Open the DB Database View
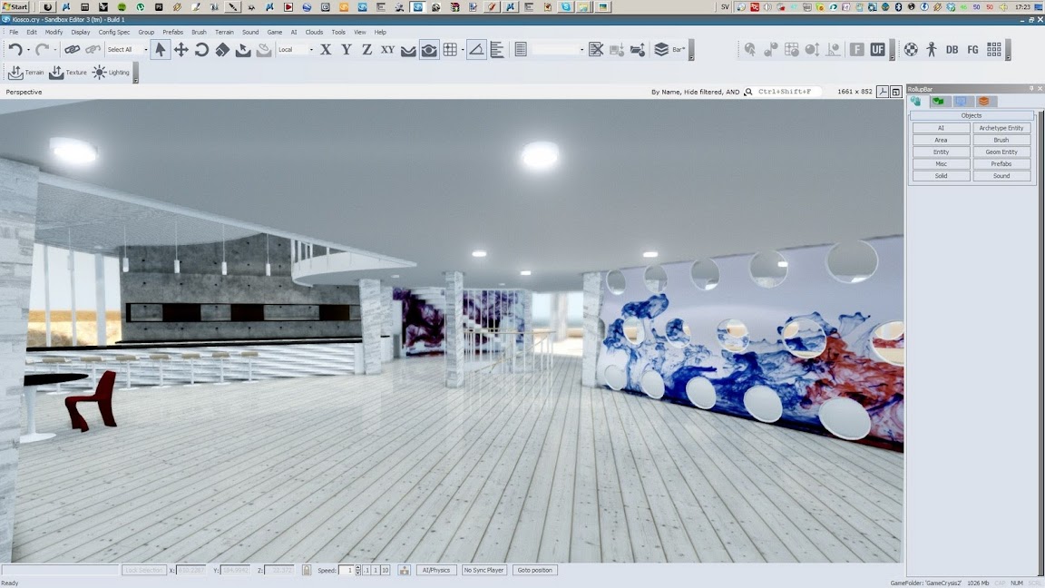This screenshot has width=1045, height=588. 952,49
